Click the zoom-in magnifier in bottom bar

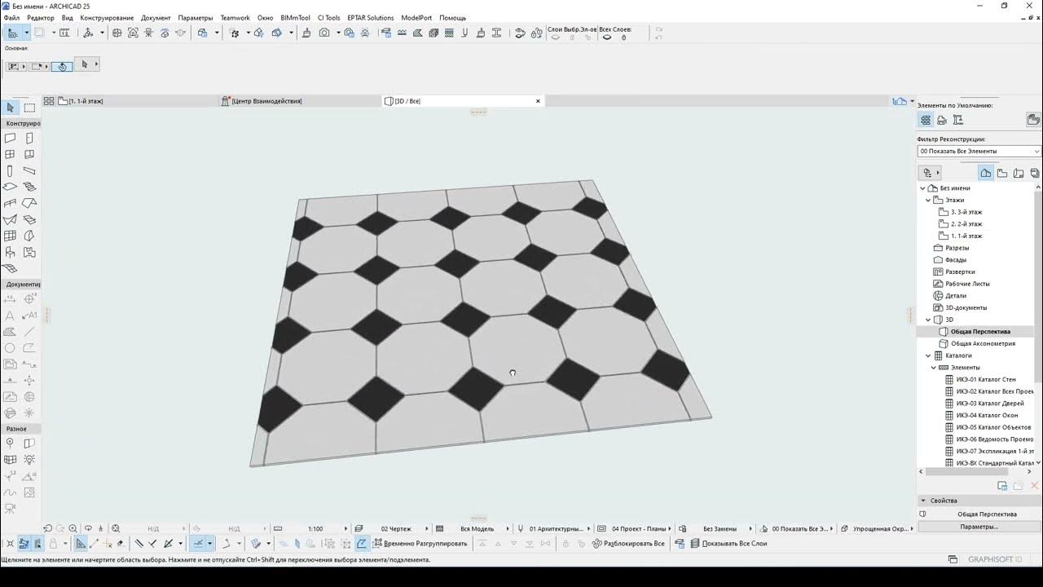(x=73, y=528)
